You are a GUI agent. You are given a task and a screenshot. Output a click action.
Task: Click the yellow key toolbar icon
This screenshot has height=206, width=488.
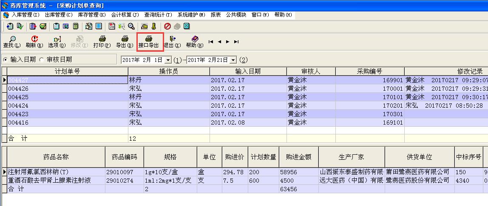(x=154, y=26)
